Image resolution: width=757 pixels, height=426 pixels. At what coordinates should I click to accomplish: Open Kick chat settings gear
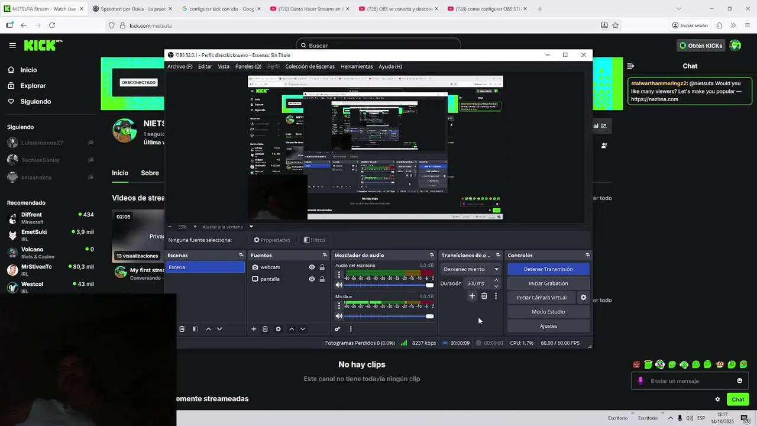717,399
